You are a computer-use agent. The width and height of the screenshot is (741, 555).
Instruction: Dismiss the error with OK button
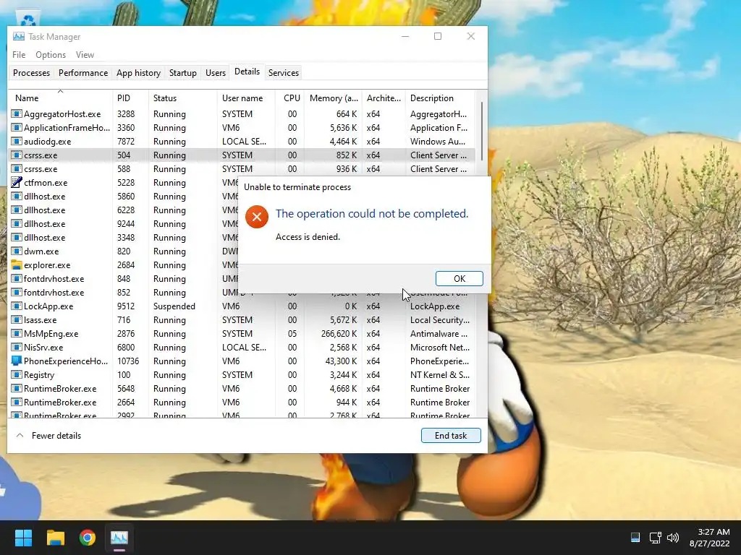coord(460,278)
